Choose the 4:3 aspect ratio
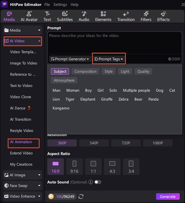 [x=112, y=166]
